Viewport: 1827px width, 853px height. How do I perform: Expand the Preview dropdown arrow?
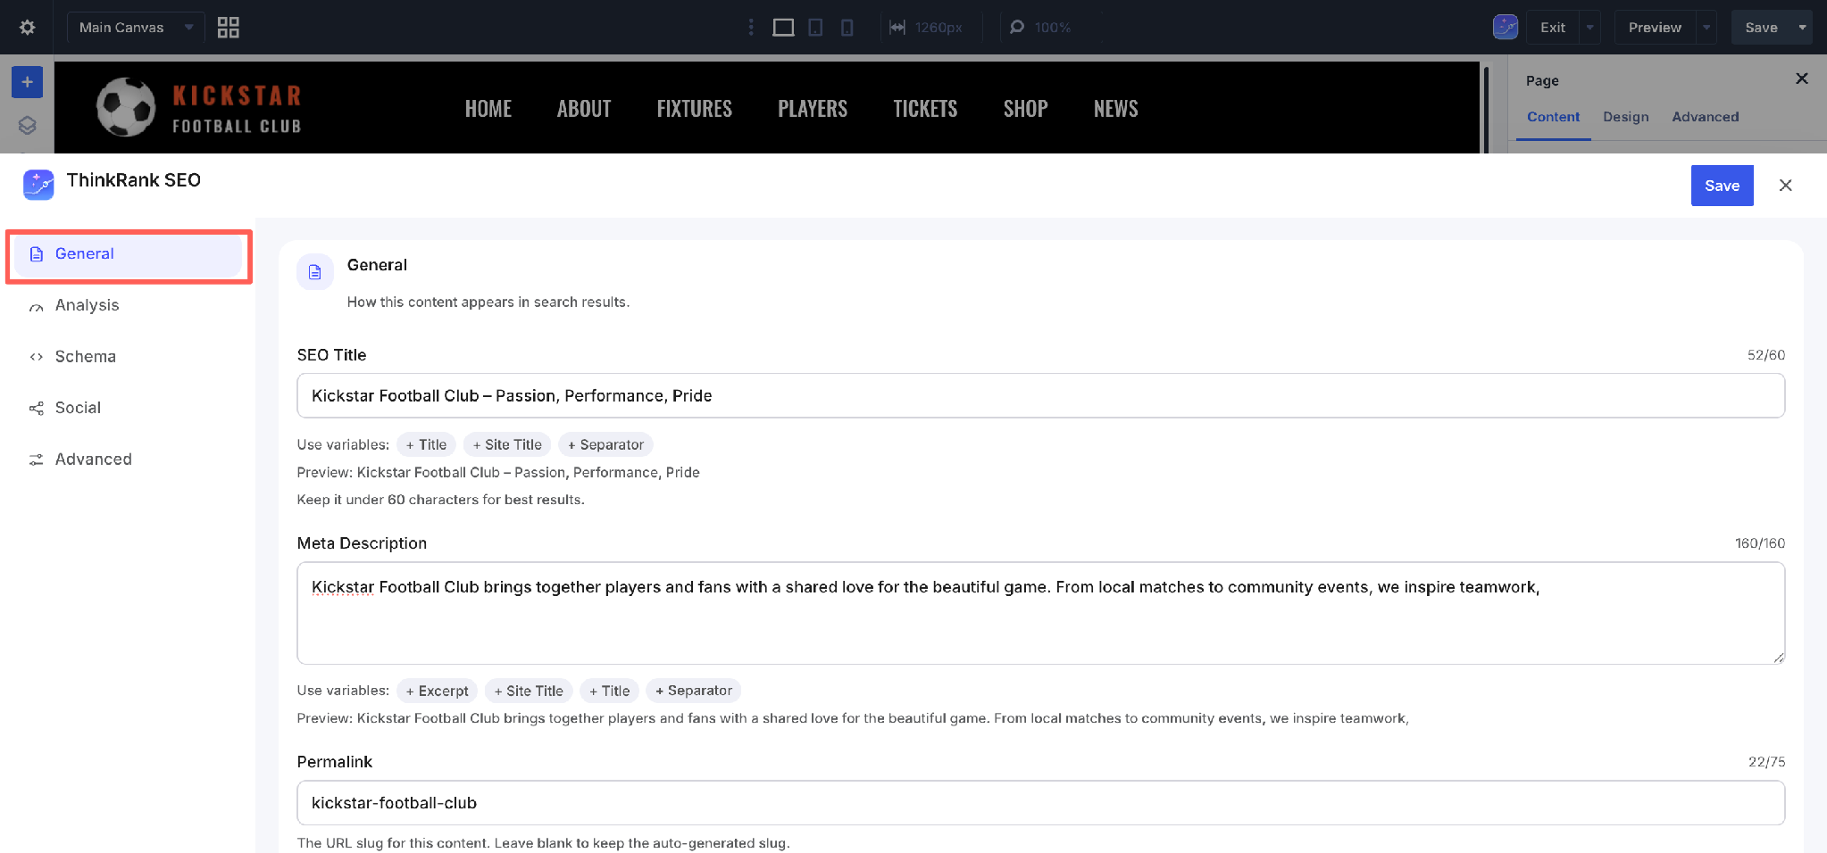coord(1706,28)
